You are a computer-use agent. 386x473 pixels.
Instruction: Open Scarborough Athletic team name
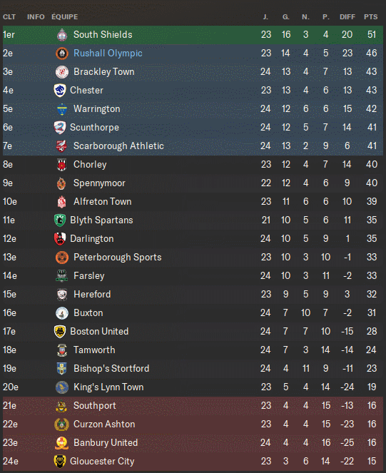click(118, 146)
